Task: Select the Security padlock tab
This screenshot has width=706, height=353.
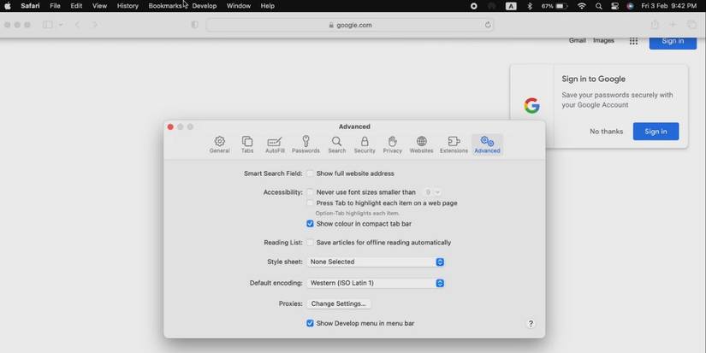Action: 365,144
